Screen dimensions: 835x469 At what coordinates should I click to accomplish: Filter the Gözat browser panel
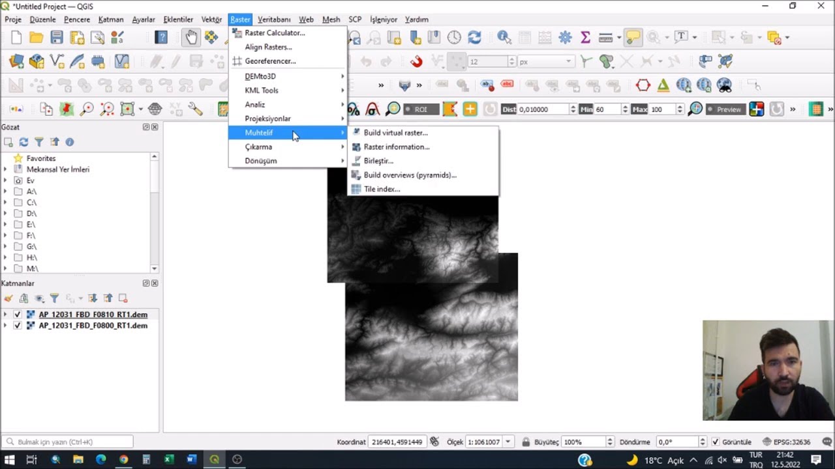pos(38,142)
